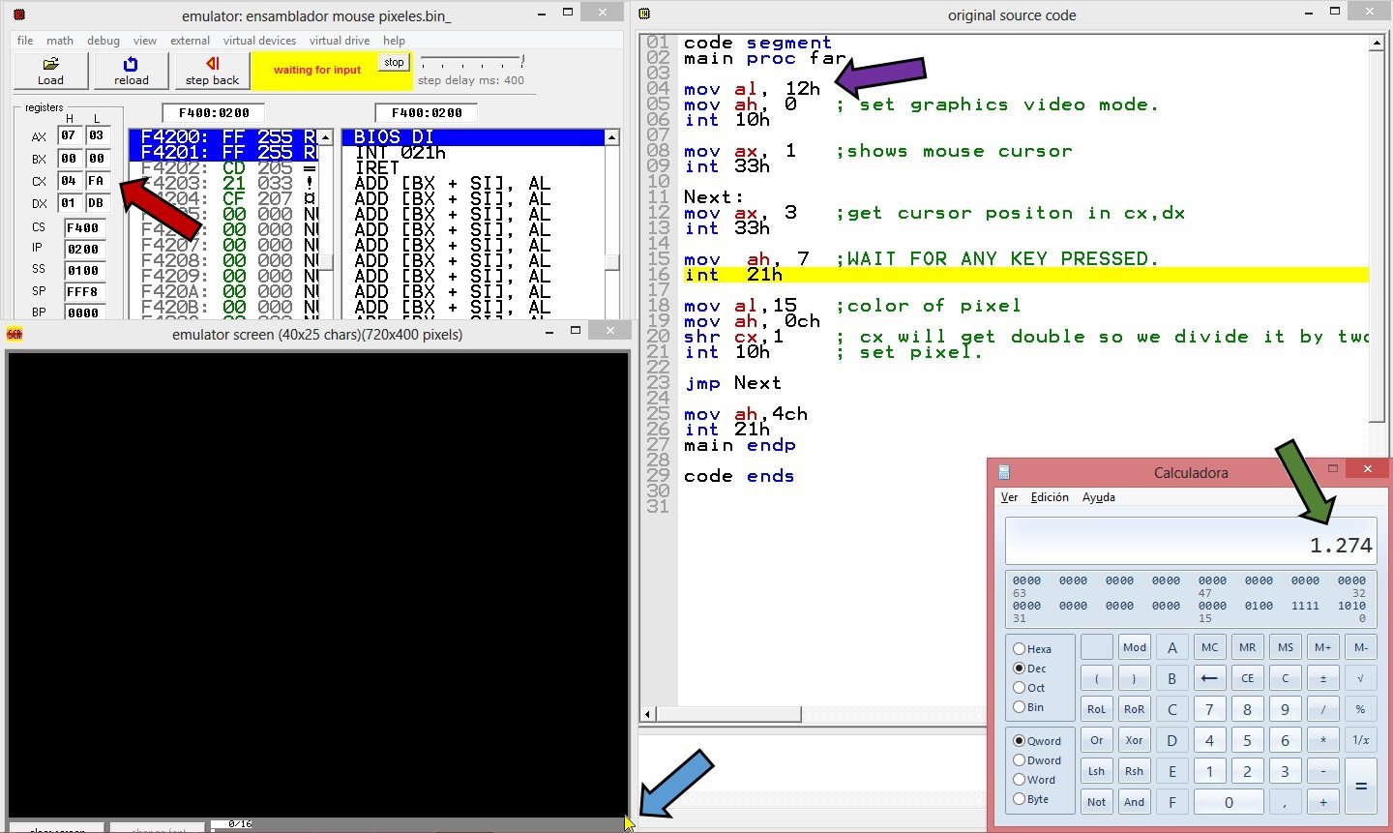The height and width of the screenshot is (833, 1393).
Task: Click 'jmp Next' in source code
Action: 732,383
